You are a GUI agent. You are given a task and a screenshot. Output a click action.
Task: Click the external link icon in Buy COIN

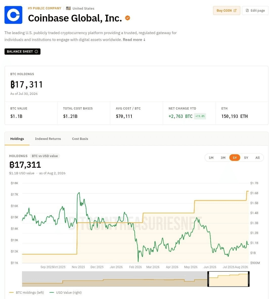[235, 10]
